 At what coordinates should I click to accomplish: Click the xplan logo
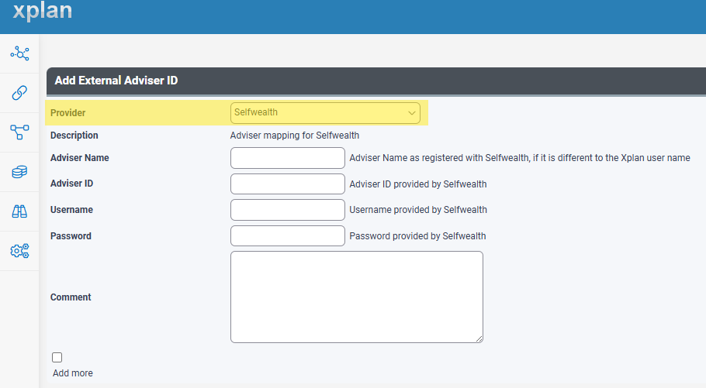coord(43,10)
